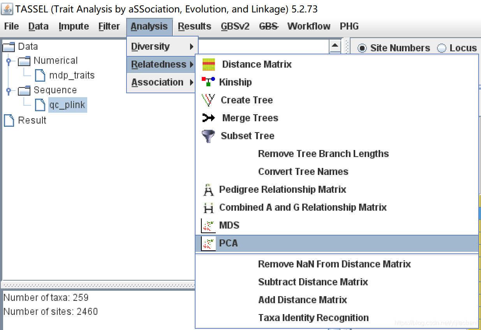
Task: Click the Pedigree Relationship Matrix icon
Action: 209,190
